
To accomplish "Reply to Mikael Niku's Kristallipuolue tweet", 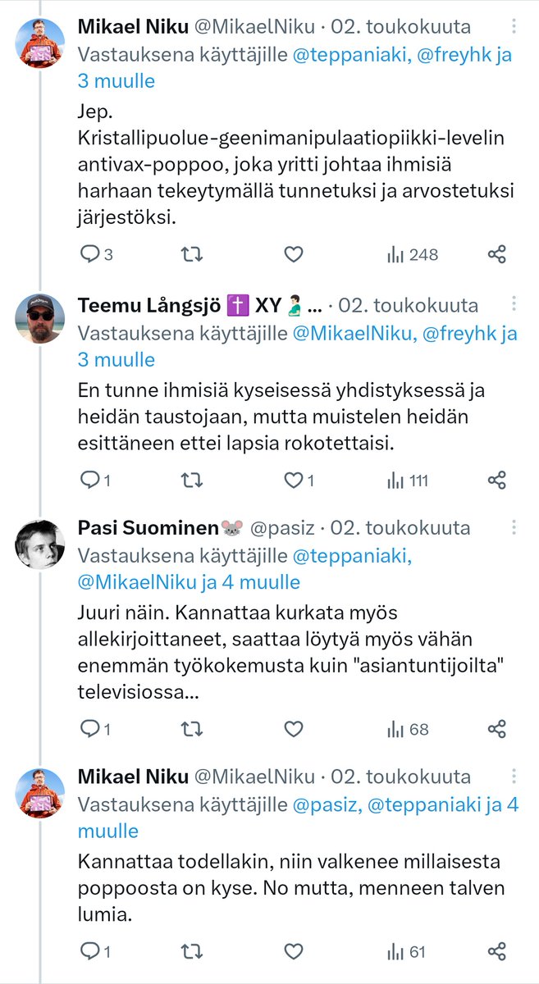I will tap(89, 255).
